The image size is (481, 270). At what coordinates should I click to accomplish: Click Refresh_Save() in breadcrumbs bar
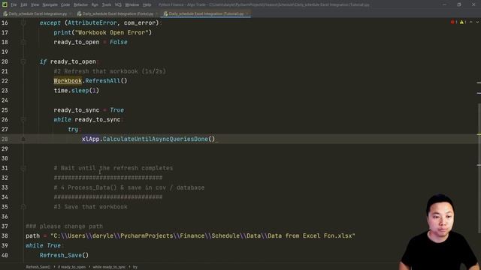point(38,267)
